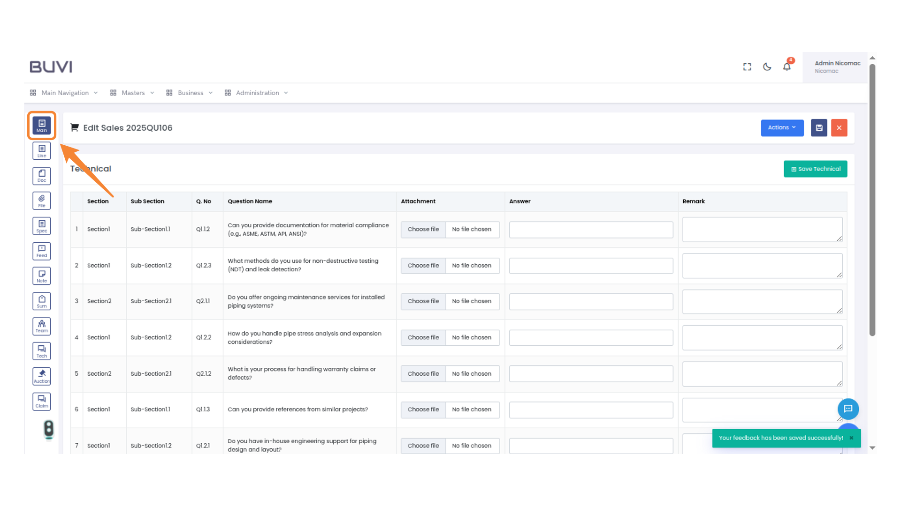Open the Feed sidebar icon

pyautogui.click(x=42, y=251)
